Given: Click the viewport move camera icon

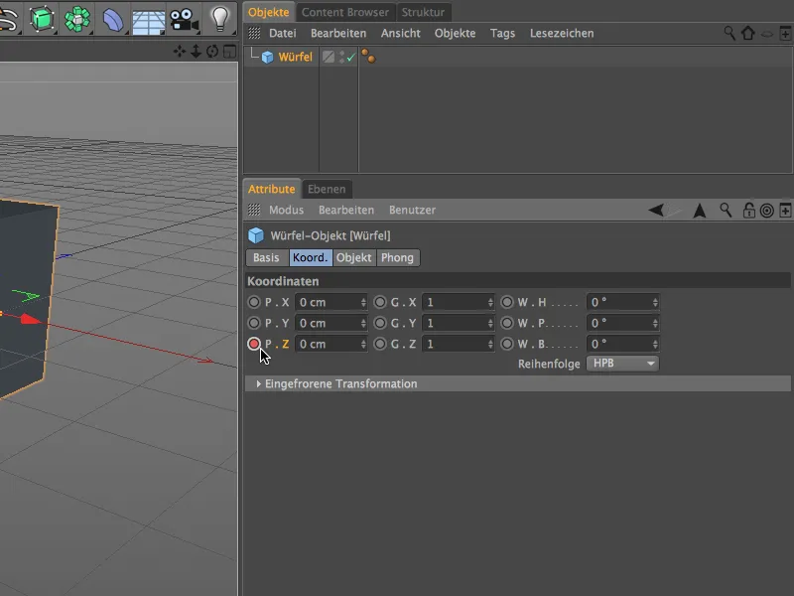Looking at the screenshot, I should (180, 52).
